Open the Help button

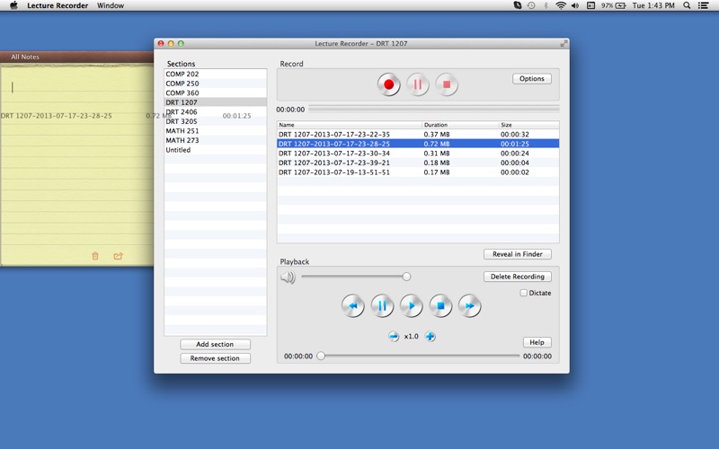pos(537,342)
